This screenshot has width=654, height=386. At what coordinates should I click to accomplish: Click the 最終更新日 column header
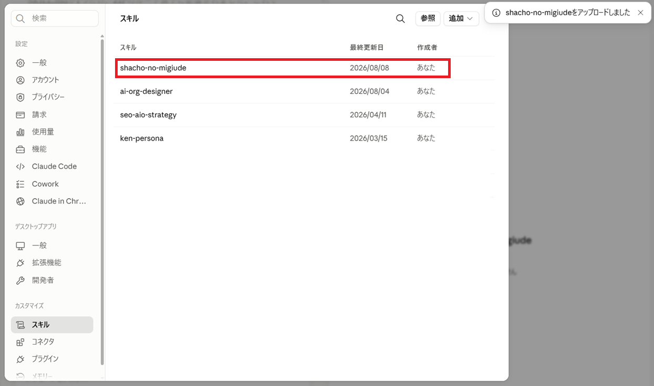pyautogui.click(x=367, y=48)
